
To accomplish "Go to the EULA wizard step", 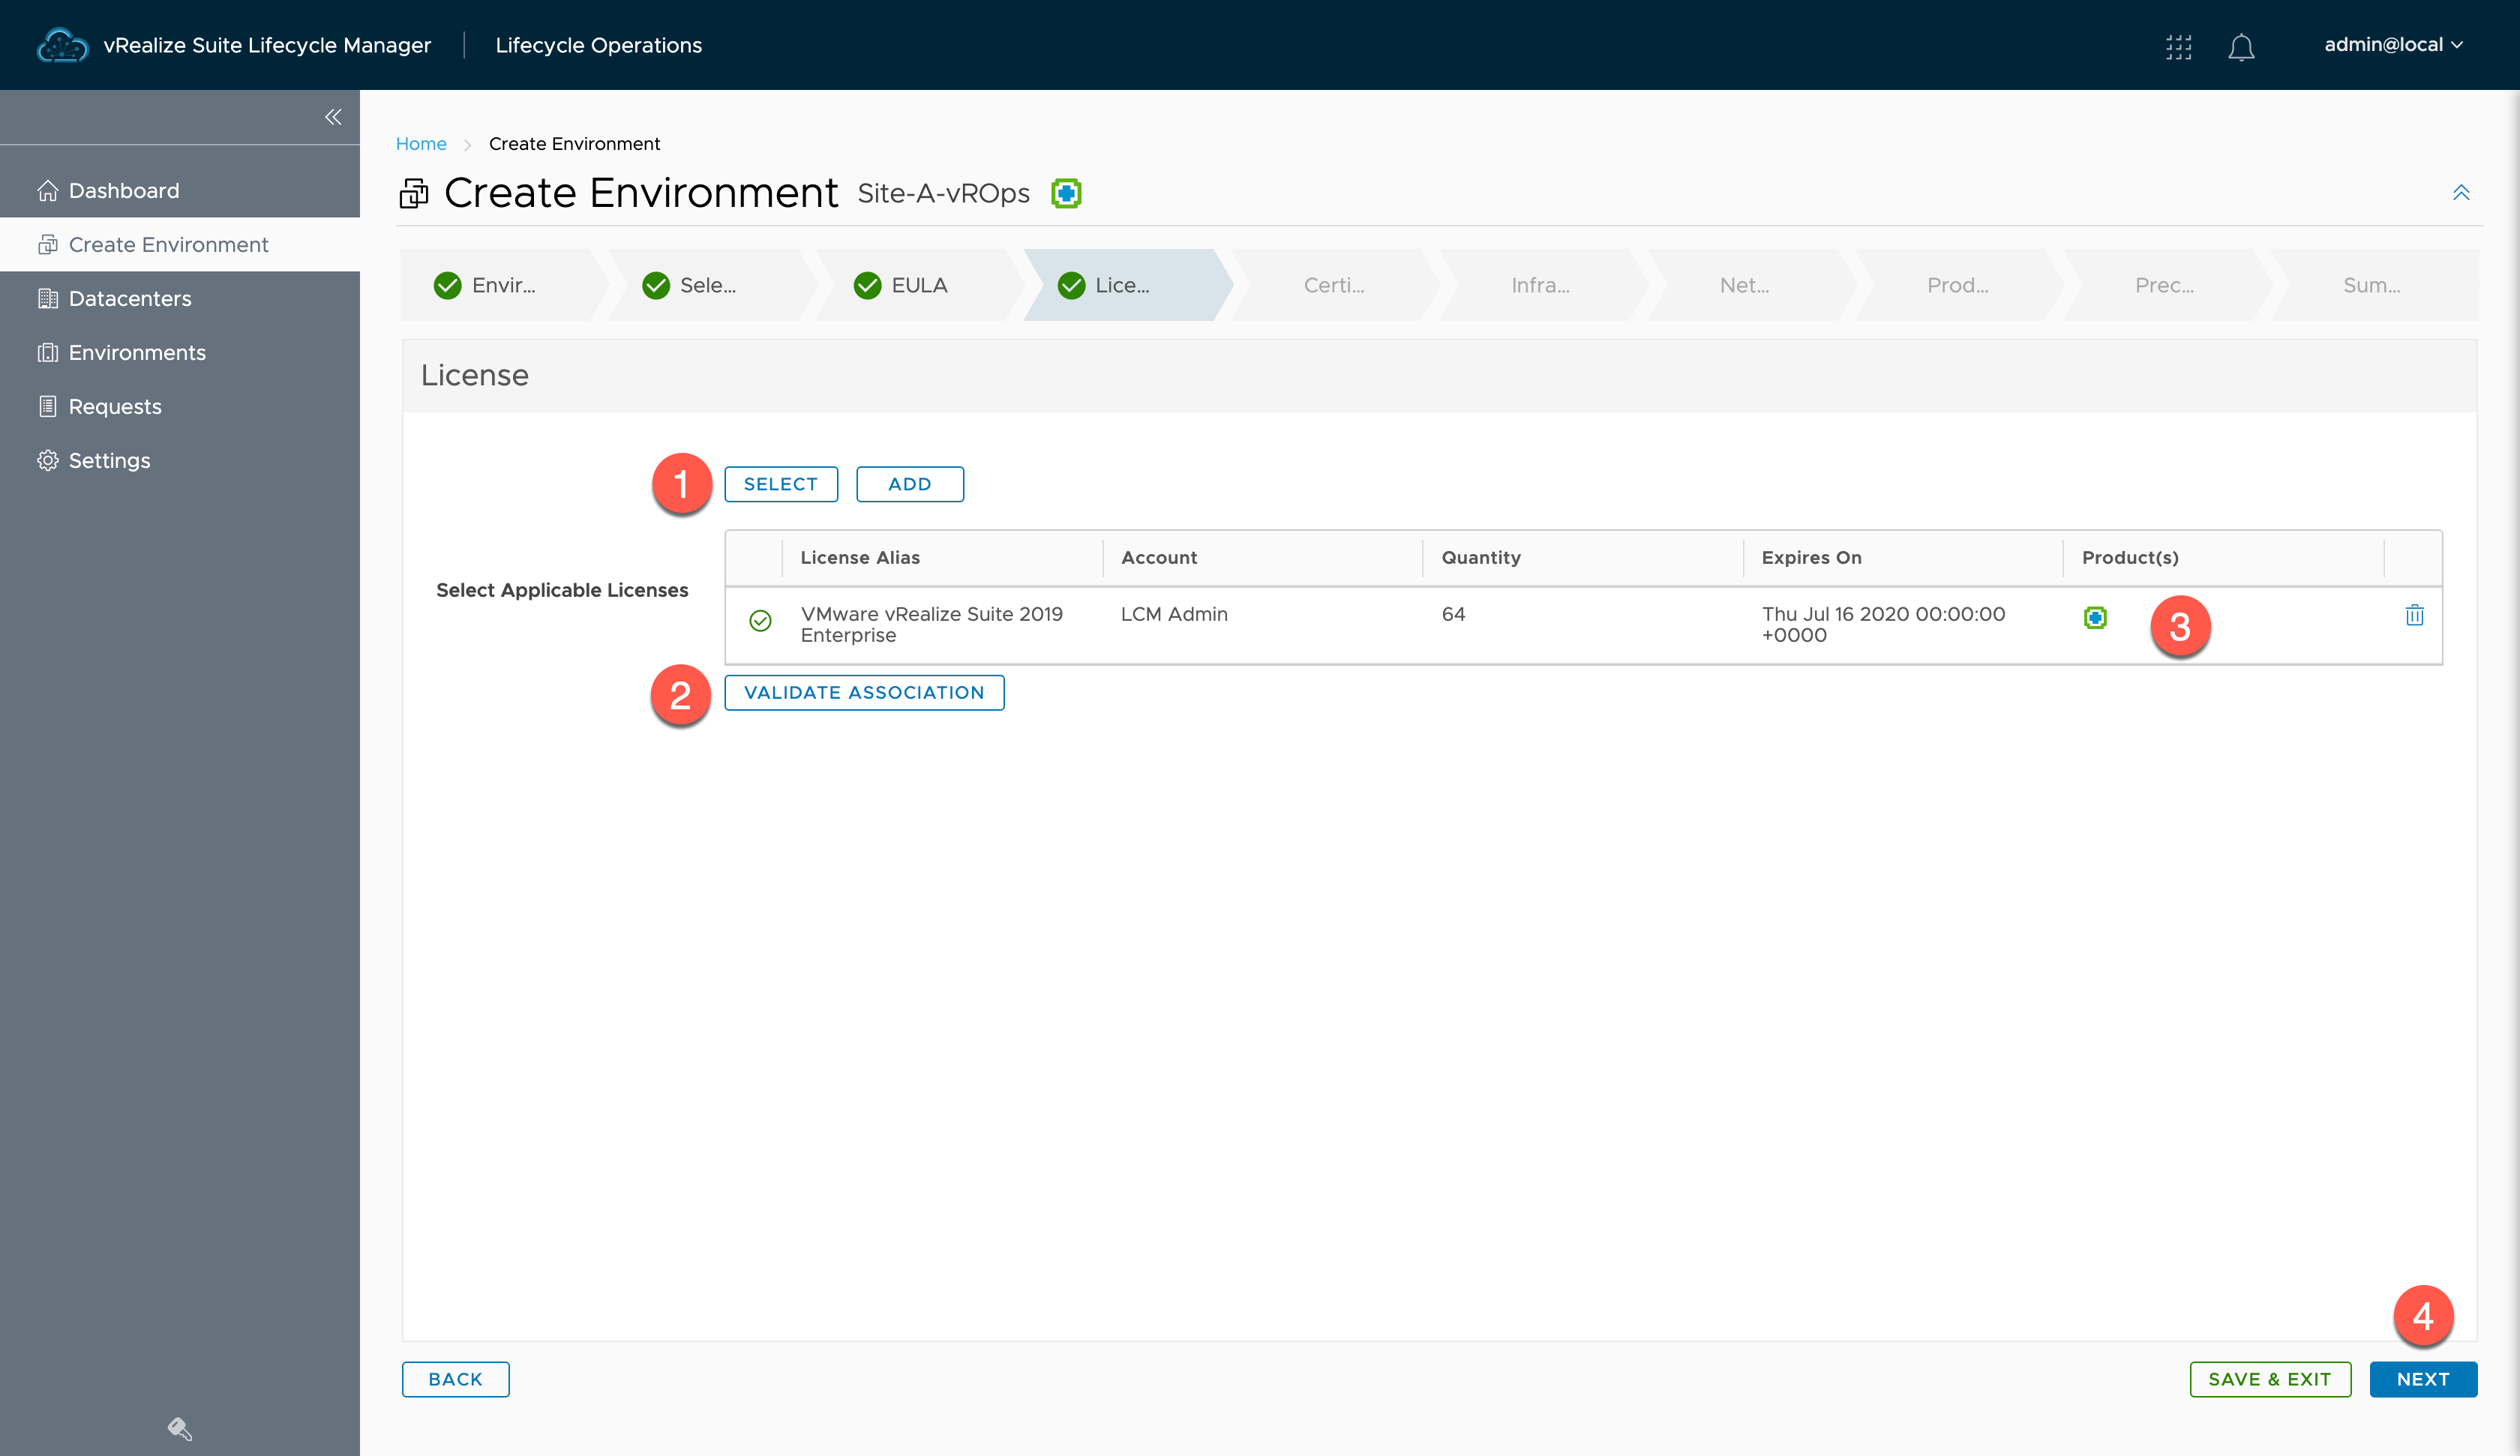I will coord(917,285).
